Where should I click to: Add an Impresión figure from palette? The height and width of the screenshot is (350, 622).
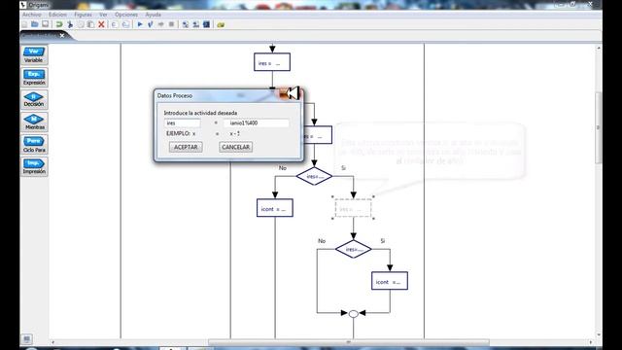pos(34,166)
